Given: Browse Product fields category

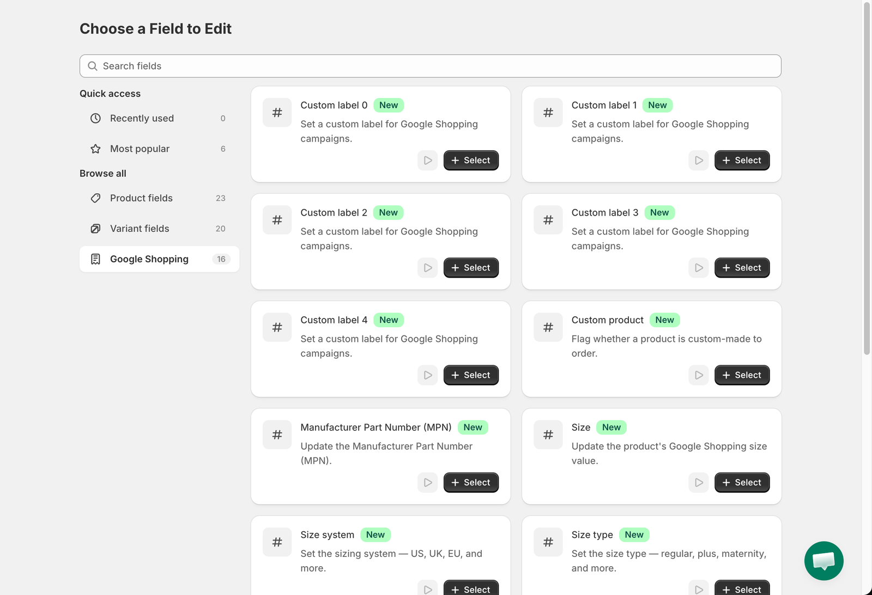Looking at the screenshot, I should coord(159,198).
